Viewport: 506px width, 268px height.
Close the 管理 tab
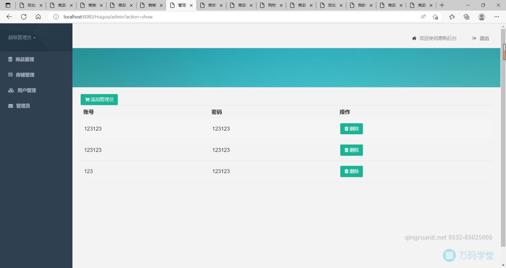click(x=191, y=5)
